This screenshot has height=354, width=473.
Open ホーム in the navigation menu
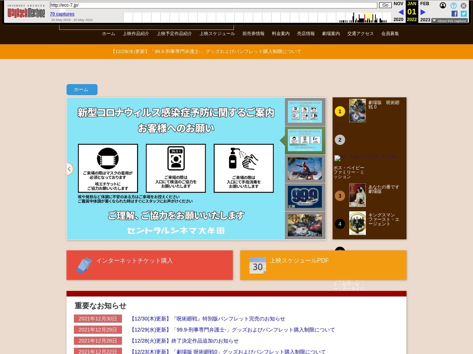[109, 34]
